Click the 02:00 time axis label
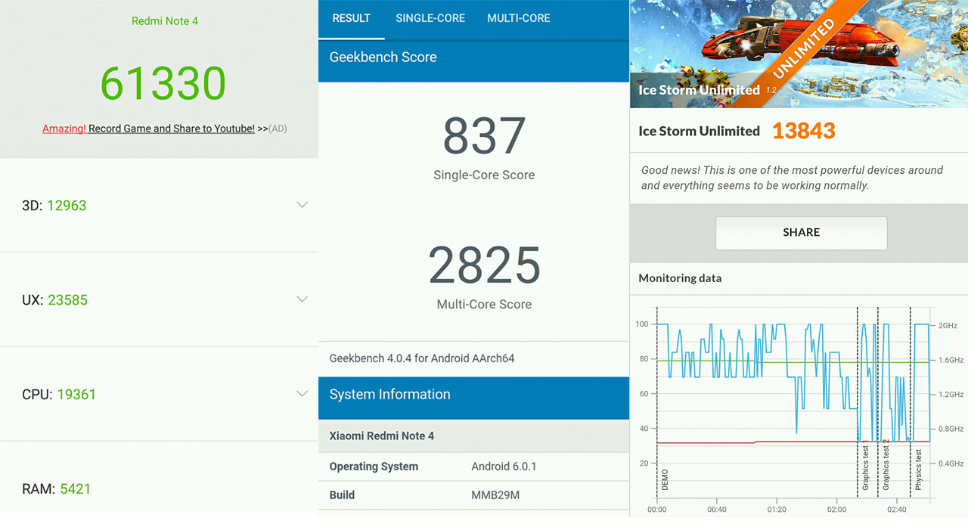This screenshot has width=968, height=524. point(836,510)
